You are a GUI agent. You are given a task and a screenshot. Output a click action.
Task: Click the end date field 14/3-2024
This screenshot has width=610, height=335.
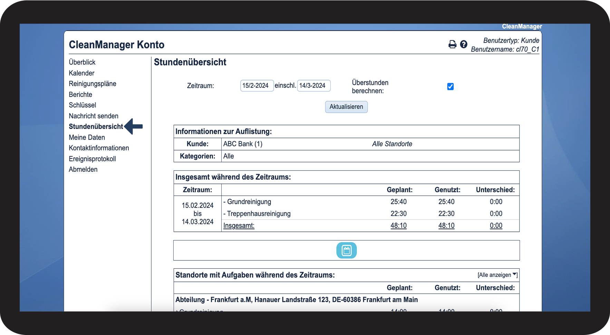[314, 86]
